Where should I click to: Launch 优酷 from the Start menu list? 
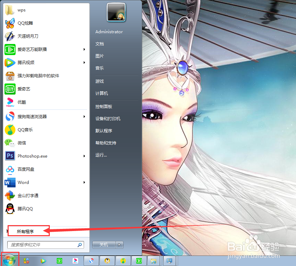point(46,102)
